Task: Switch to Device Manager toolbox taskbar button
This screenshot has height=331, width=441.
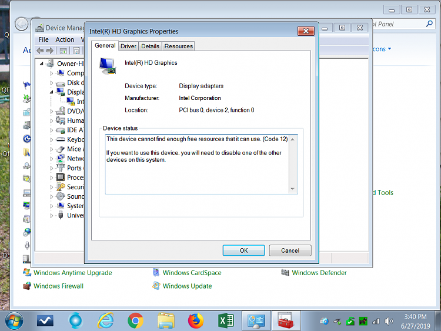Action: (286, 320)
